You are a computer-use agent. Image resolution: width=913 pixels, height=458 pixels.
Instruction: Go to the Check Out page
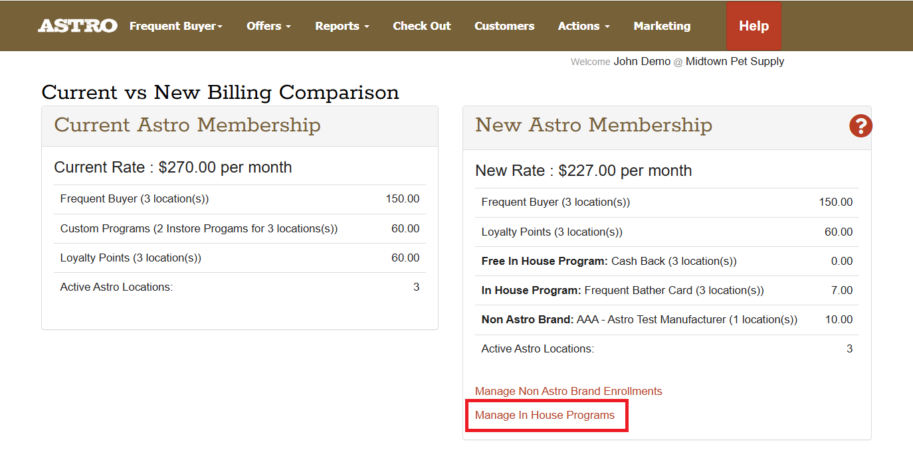(x=421, y=26)
